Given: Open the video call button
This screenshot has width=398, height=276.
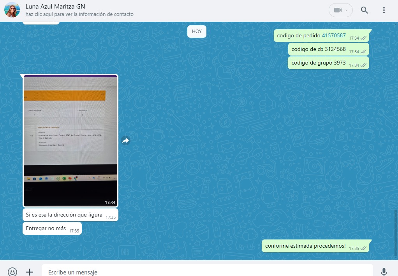Looking at the screenshot, I should pos(340,10).
